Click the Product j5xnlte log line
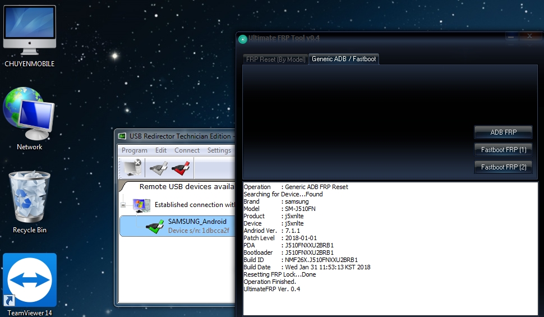This screenshot has width=544, height=317. click(x=273, y=216)
